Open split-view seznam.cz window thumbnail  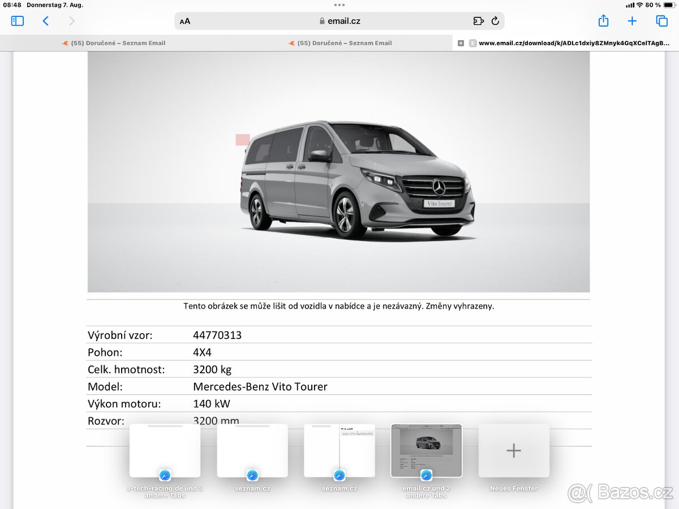click(339, 450)
